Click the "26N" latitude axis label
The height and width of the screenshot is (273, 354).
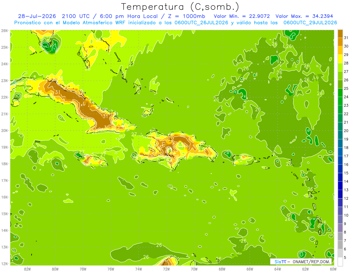[4, 31]
